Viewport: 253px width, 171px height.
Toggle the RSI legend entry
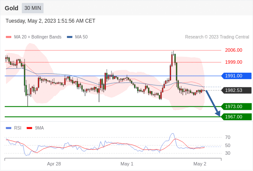click(x=14, y=128)
